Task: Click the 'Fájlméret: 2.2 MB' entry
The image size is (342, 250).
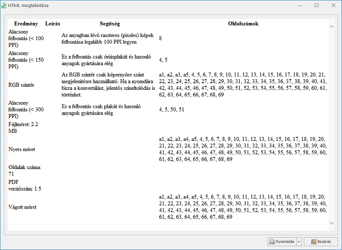Action: (23, 128)
